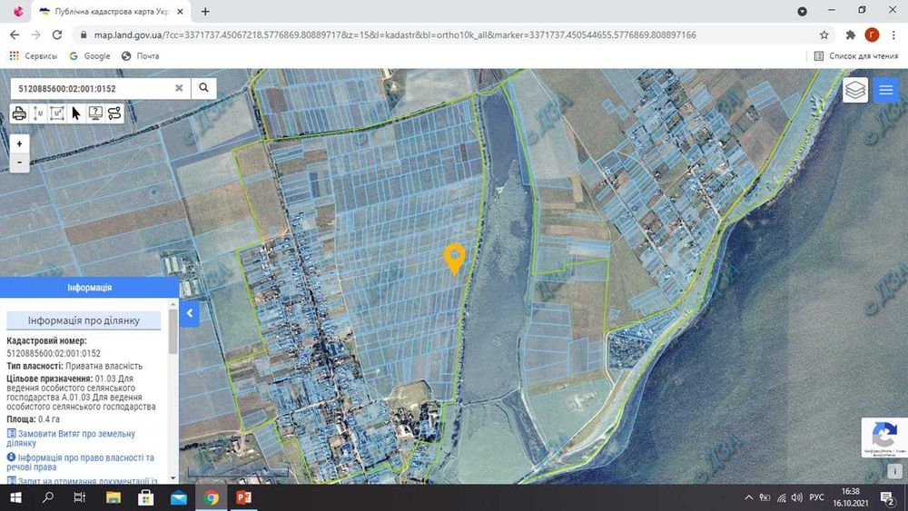Image resolution: width=908 pixels, height=511 pixels.
Task: Activate the arrow pointer tool
Action: click(76, 113)
